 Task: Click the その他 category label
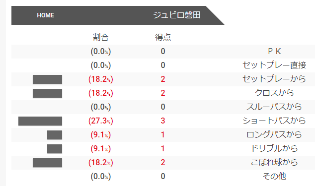click(274, 176)
